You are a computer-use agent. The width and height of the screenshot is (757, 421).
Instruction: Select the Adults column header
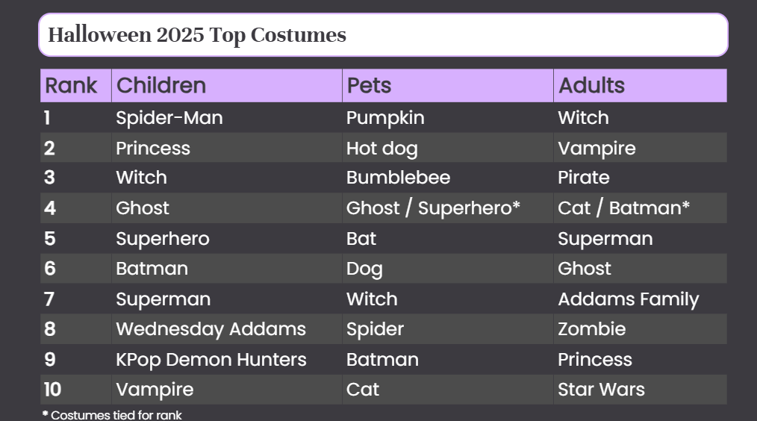(641, 85)
